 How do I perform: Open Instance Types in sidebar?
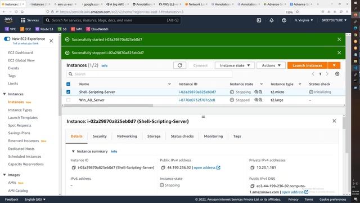coord(20,110)
